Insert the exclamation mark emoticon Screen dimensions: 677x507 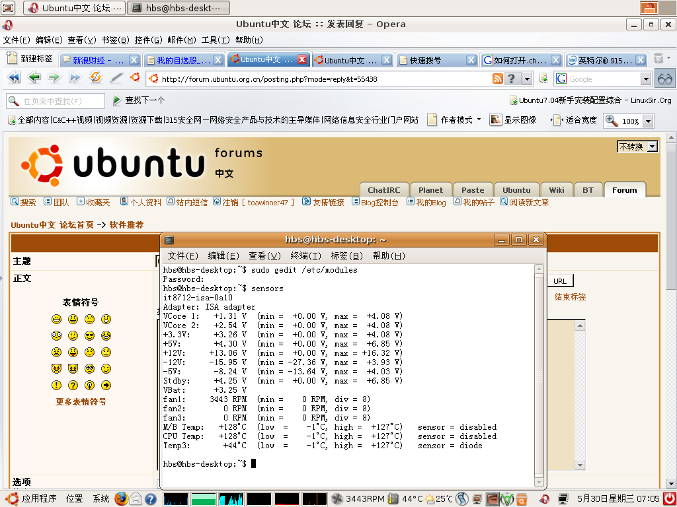(57, 385)
